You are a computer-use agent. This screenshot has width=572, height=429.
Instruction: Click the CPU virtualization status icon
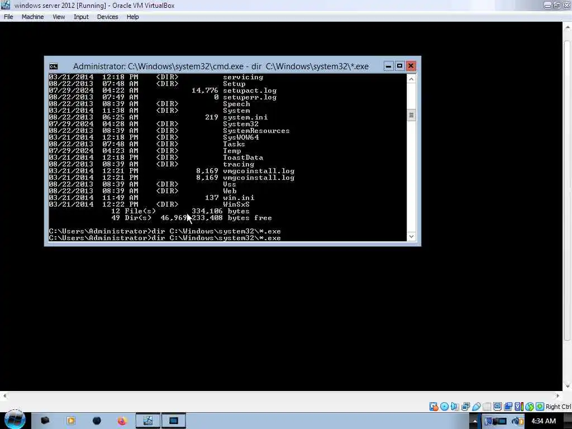(519, 407)
